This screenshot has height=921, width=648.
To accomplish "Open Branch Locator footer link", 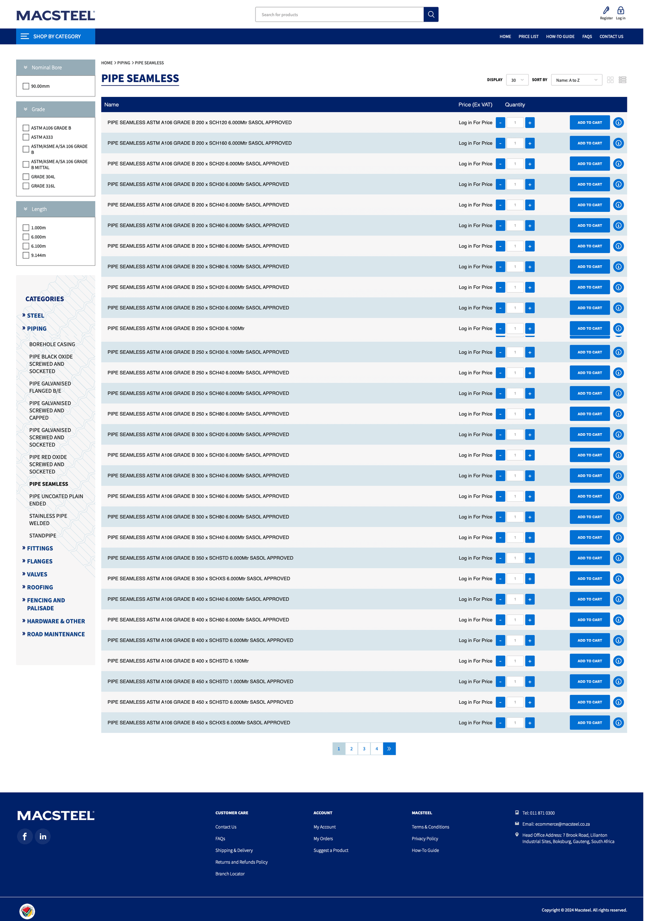I will [x=230, y=874].
